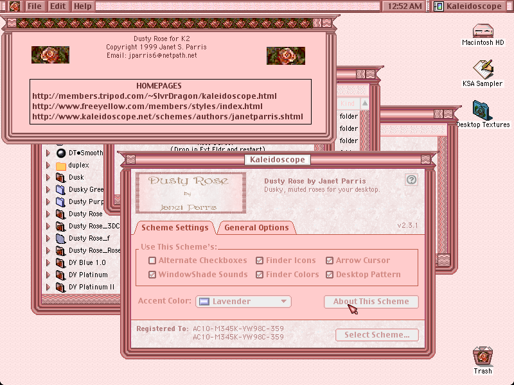
Task: Click the right rose image in About window
Action: [x=285, y=56]
